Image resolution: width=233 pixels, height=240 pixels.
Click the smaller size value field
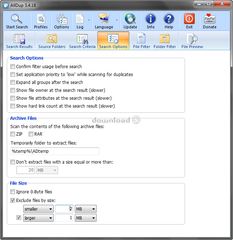click(64, 209)
